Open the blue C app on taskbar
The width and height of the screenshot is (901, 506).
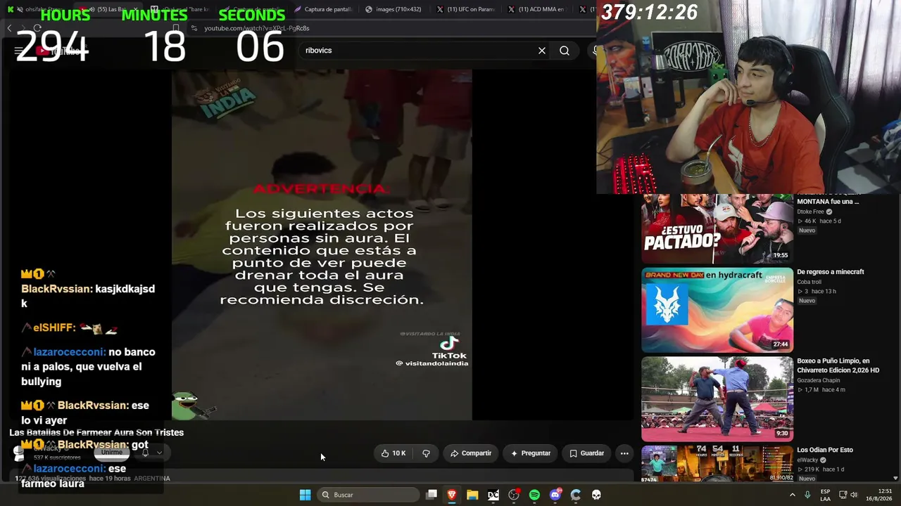click(576, 495)
